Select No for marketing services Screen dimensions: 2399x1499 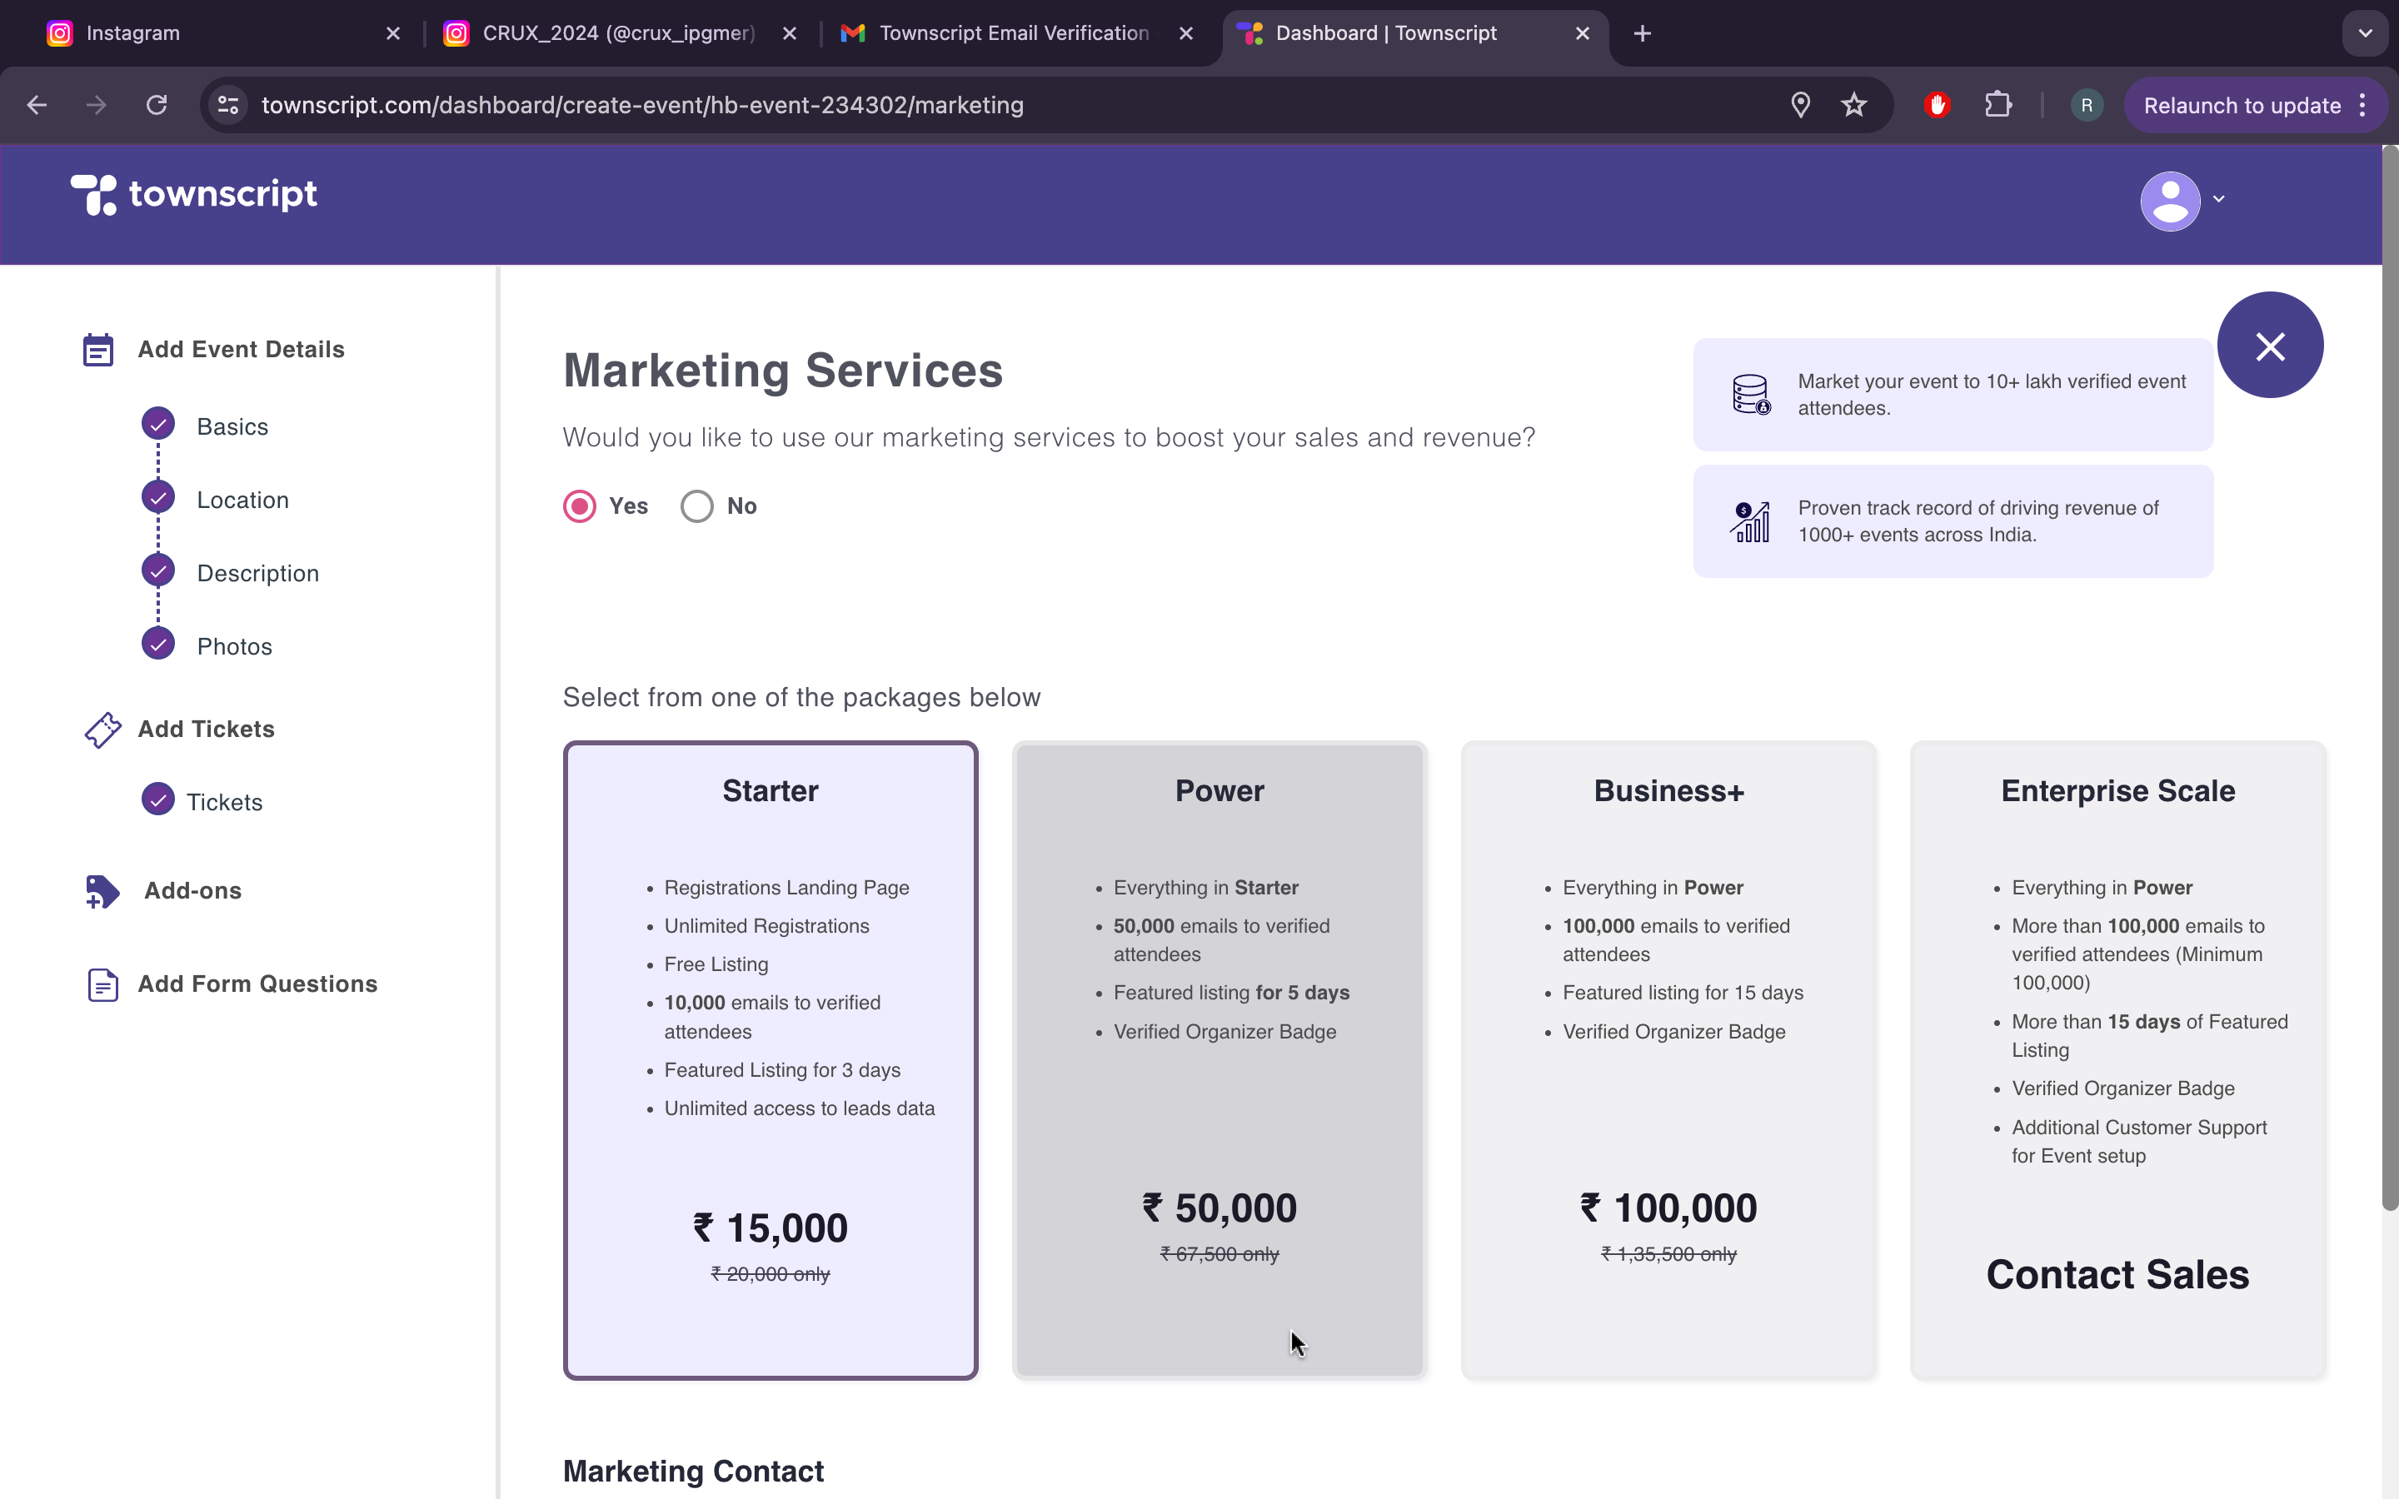click(697, 506)
